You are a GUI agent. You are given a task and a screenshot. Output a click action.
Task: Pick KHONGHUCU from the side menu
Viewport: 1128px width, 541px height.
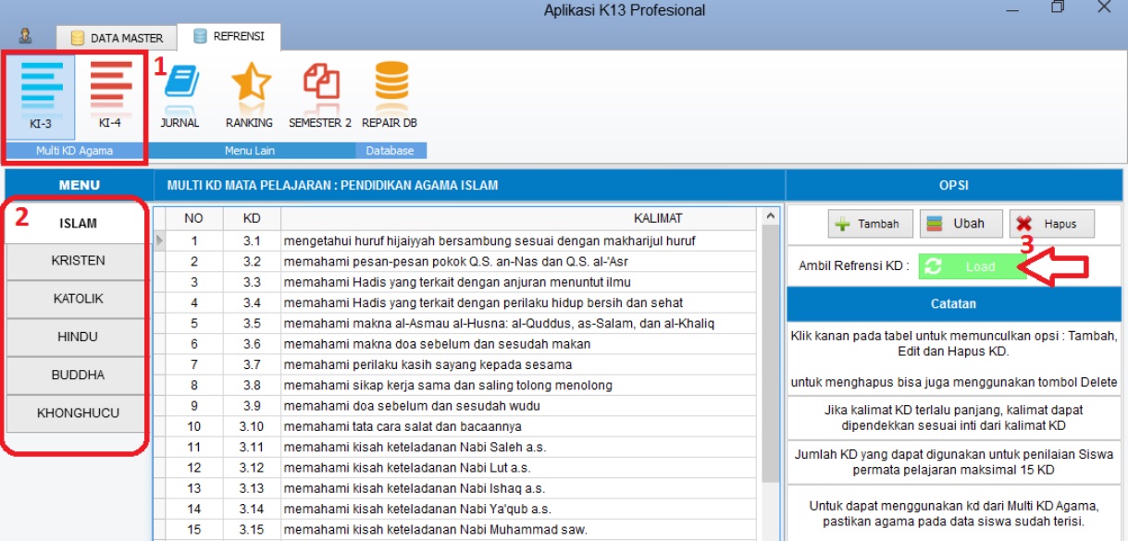[78, 413]
